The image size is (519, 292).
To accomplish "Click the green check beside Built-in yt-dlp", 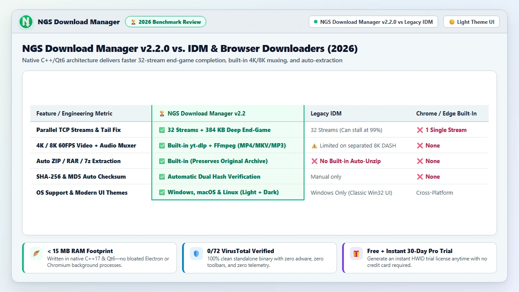I will pos(162,145).
